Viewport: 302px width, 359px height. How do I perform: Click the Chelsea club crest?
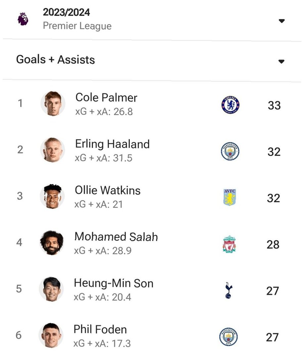tap(230, 105)
